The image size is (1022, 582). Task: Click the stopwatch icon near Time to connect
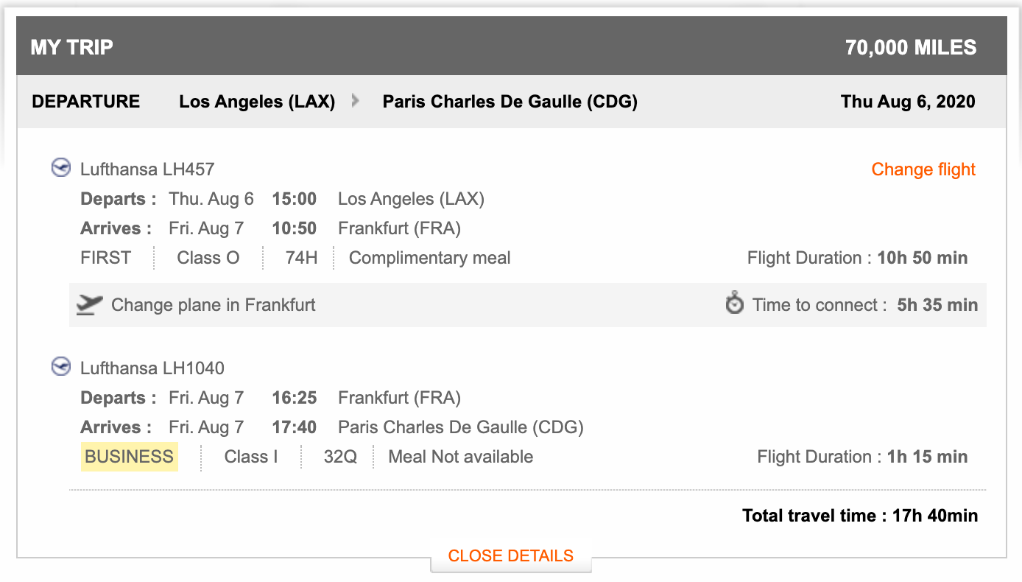[x=735, y=304]
